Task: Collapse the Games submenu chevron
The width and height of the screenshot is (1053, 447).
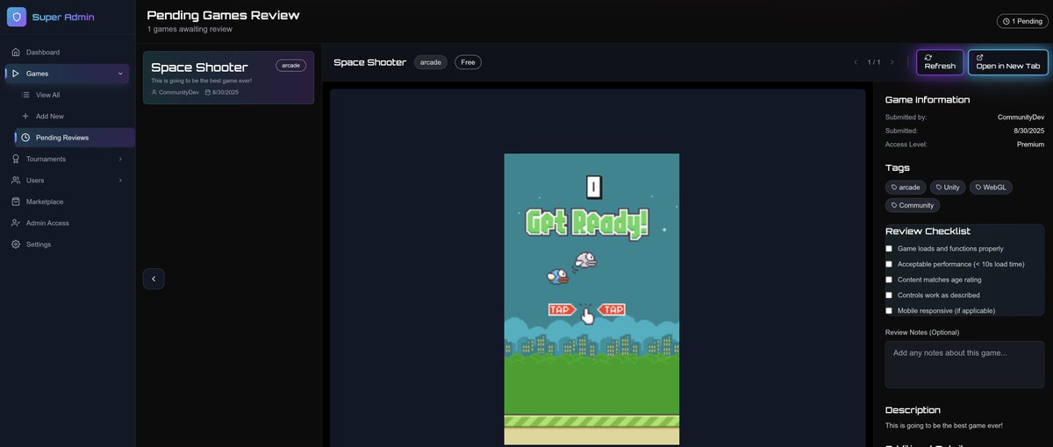Action: point(120,74)
